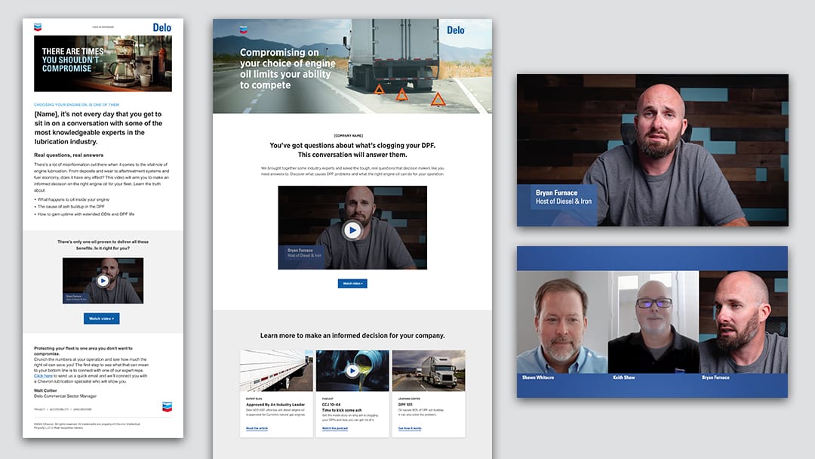Click the Delo logo on the landing page hero
Viewport: 815px width, 459px height.
pyautogui.click(x=456, y=30)
